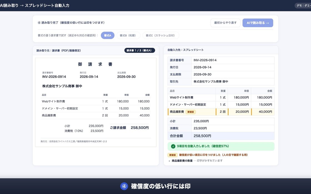The width and height of the screenshot is (311, 194).
Task: Click the 数量 column header in spreadsheet
Action: (x=222, y=91)
